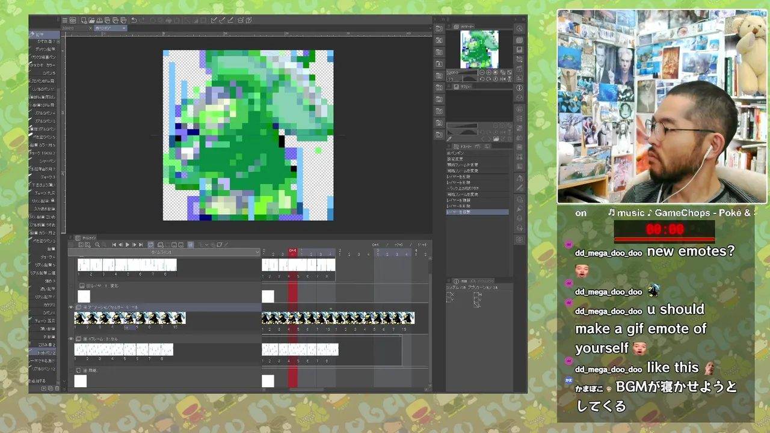Jump to the last frame of the timeline
The height and width of the screenshot is (433, 770).
tap(141, 245)
